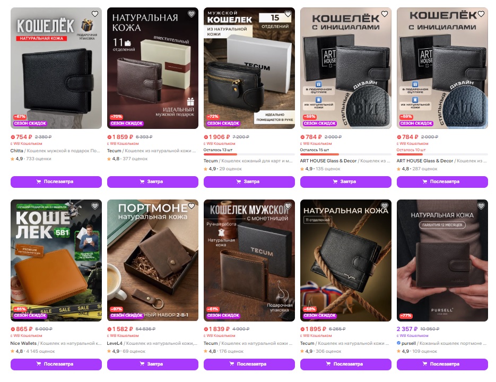This screenshot has width=496, height=382.
Task: Heart the LeveL4 портмоне product
Action: click(192, 206)
